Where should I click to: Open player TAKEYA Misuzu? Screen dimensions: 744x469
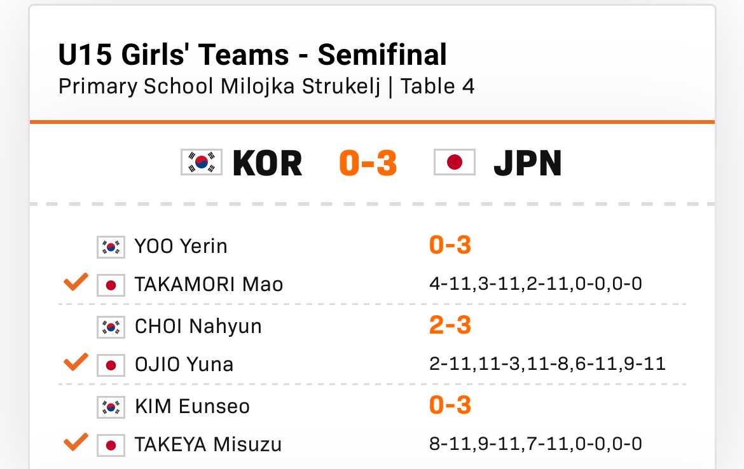208,444
